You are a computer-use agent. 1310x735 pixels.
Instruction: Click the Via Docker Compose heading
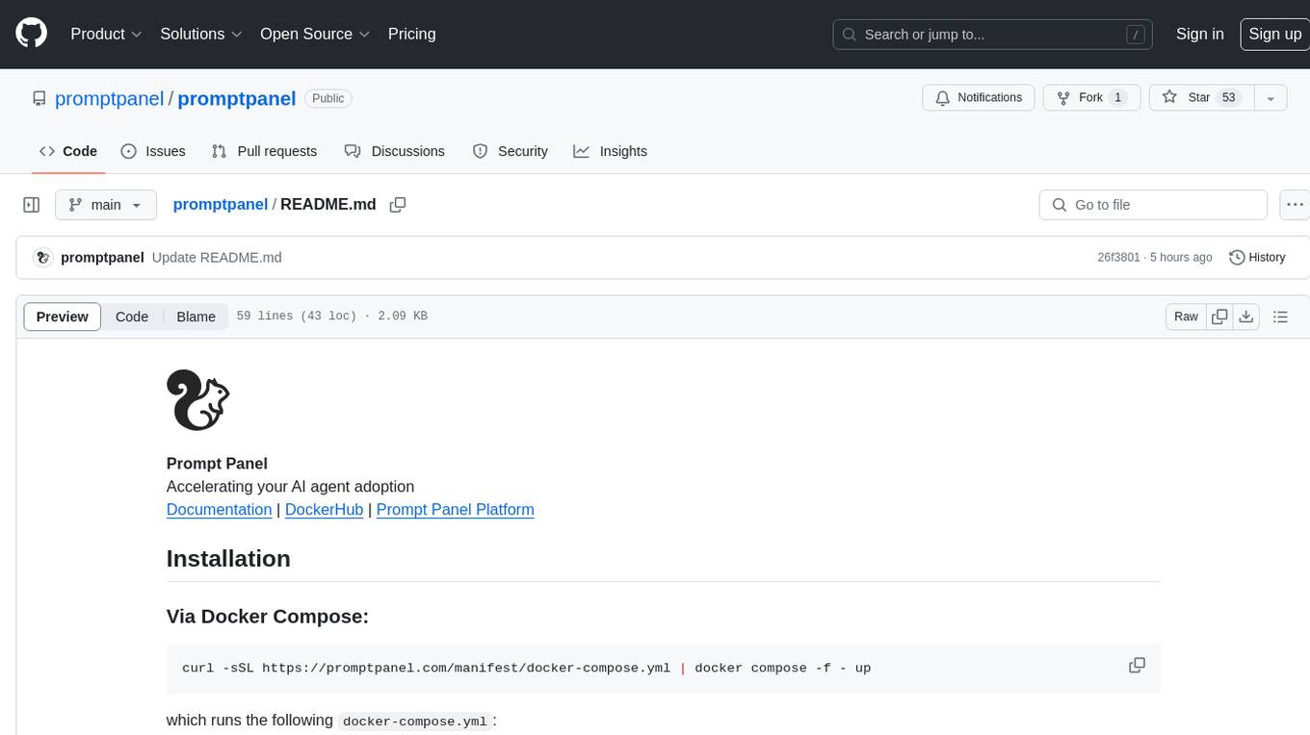268,617
